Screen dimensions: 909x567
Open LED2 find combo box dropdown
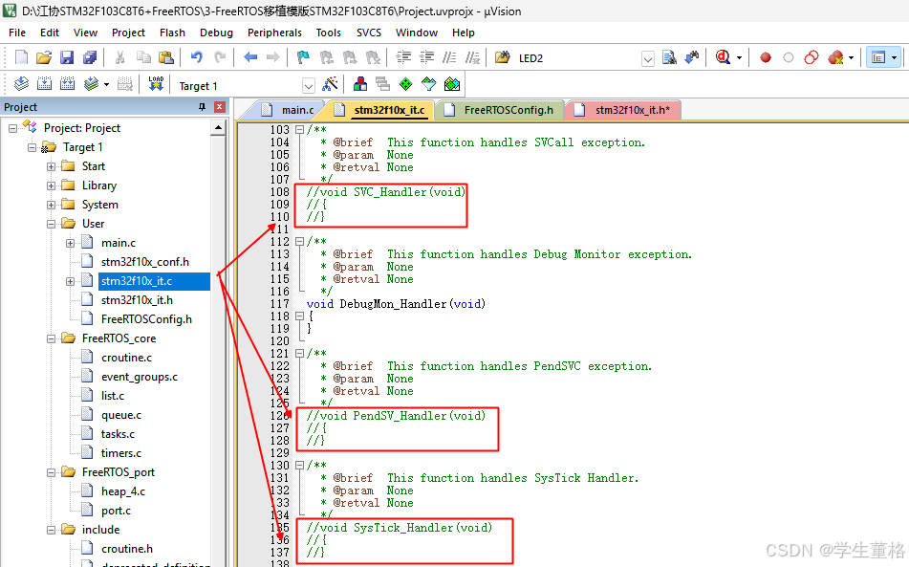(648, 58)
